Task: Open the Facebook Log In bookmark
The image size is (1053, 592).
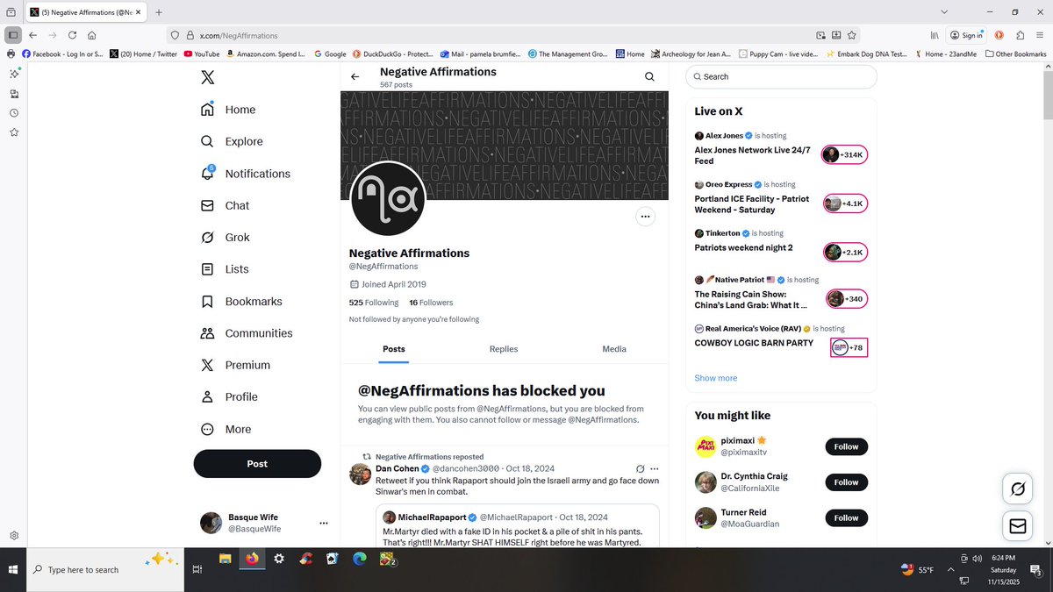Action: coord(62,53)
